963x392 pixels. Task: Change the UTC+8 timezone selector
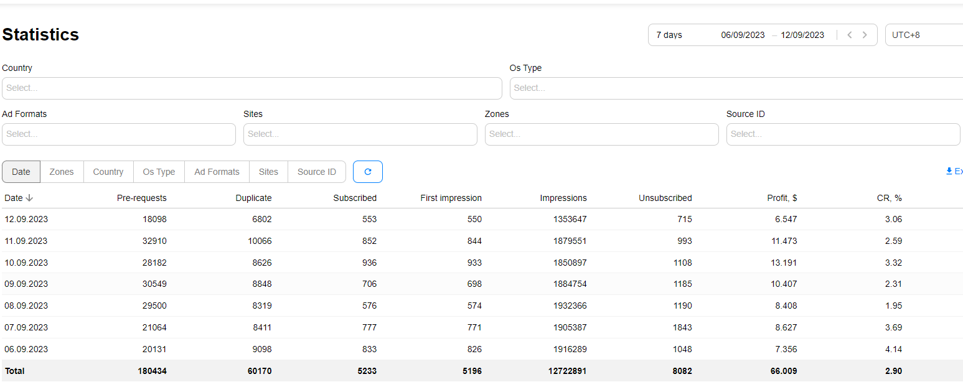coord(924,35)
